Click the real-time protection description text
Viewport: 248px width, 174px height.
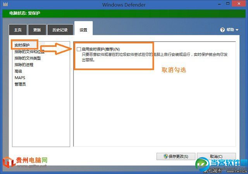coord(155,57)
